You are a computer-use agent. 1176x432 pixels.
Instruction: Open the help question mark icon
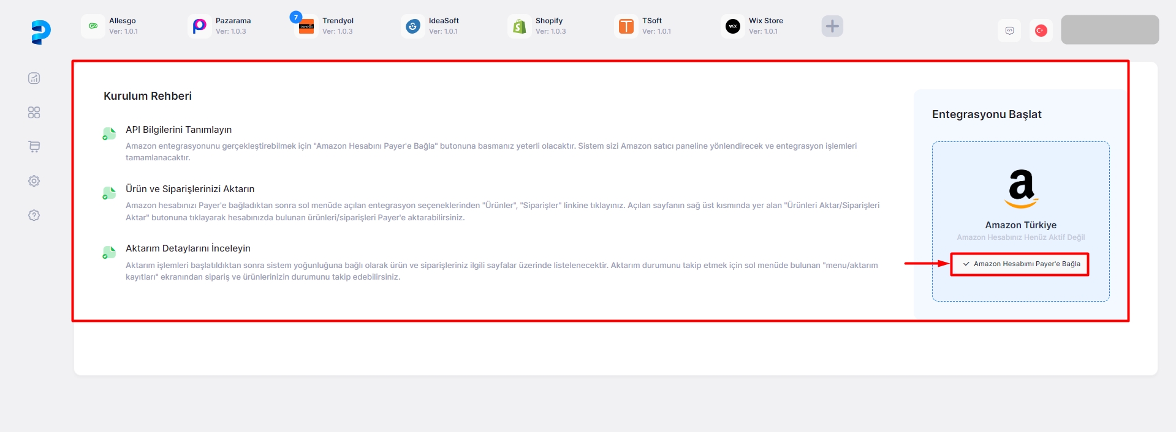[x=34, y=215]
